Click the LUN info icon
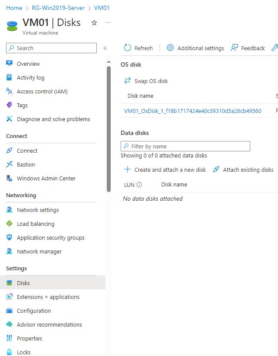 (x=139, y=185)
